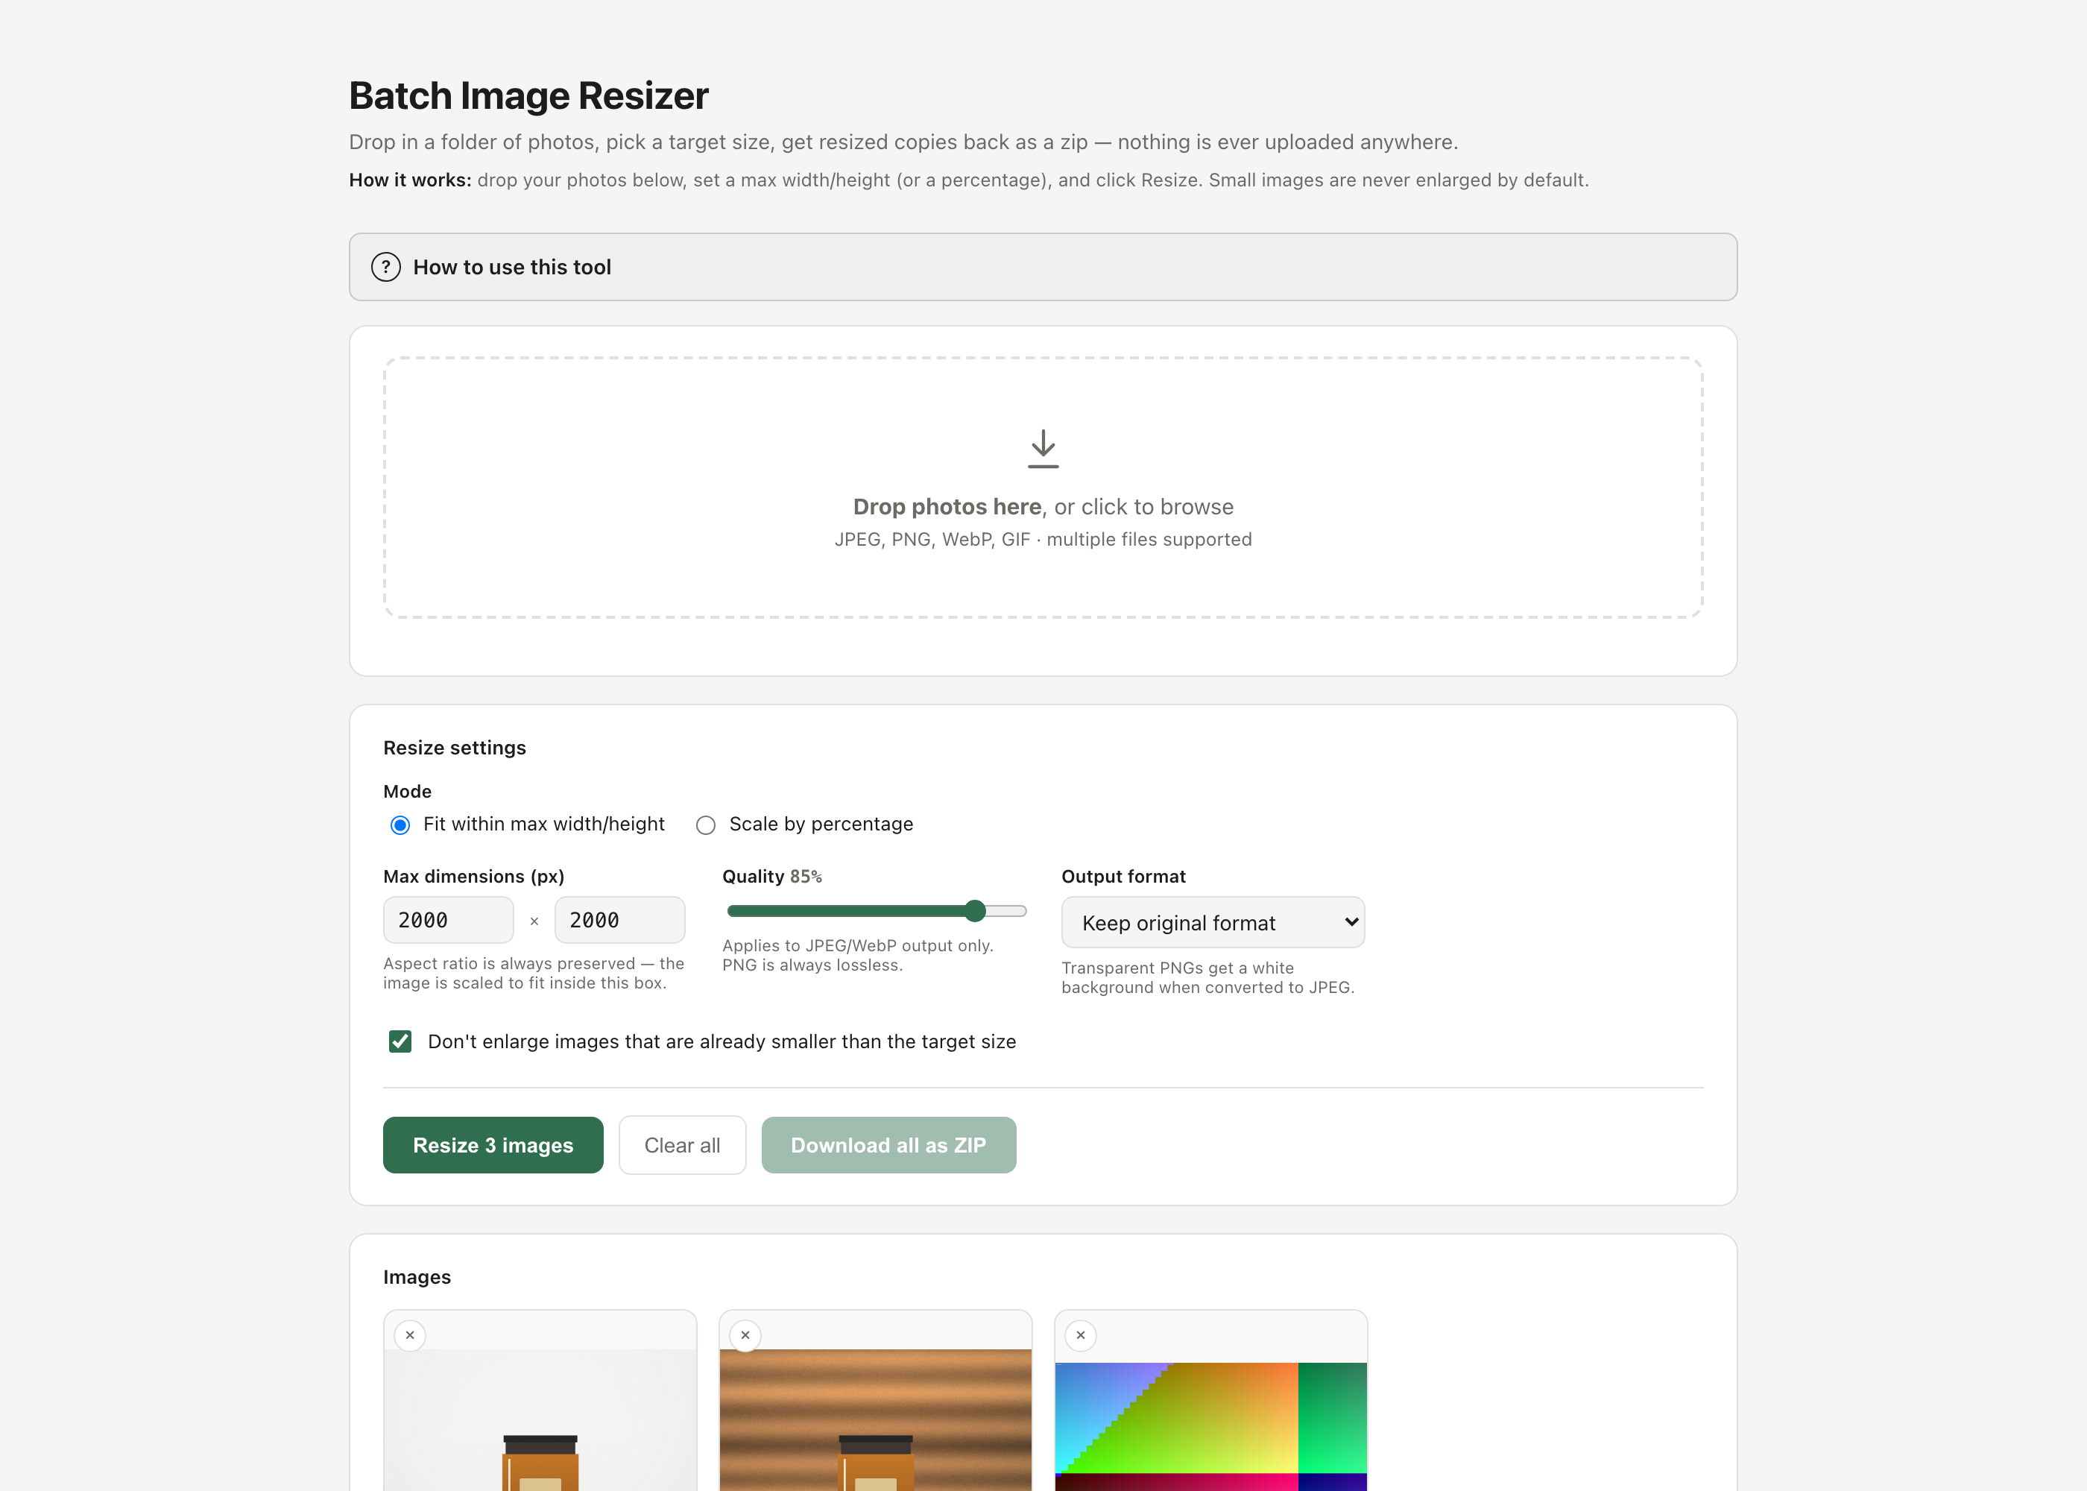Click the color gradient test image thumbnail
The width and height of the screenshot is (2087, 1491).
pos(1210,1426)
